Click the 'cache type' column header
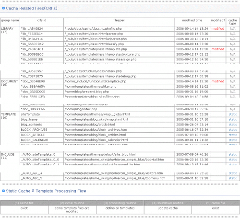The image size is (240, 218). click(232, 22)
